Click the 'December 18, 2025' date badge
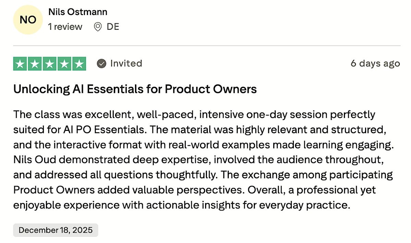 pos(55,230)
